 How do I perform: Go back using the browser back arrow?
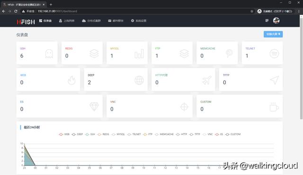4,11
